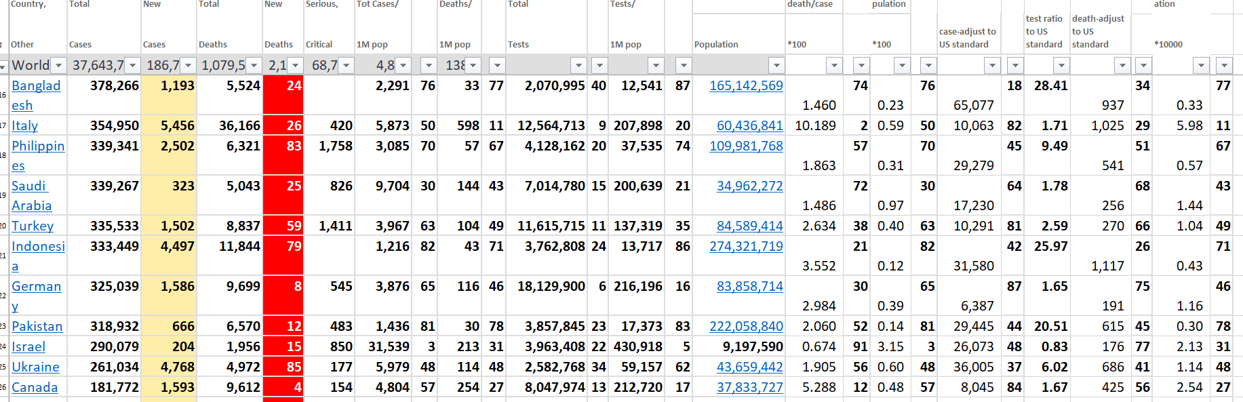This screenshot has height=402, width=1243.
Task: Open the Indonesia country link
Action: click(x=38, y=256)
